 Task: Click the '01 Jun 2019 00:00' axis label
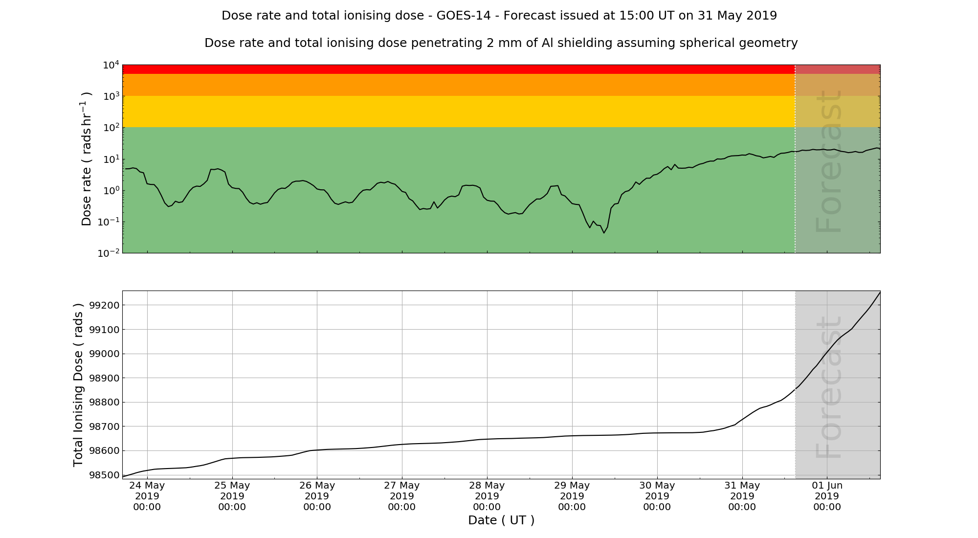[x=827, y=496]
